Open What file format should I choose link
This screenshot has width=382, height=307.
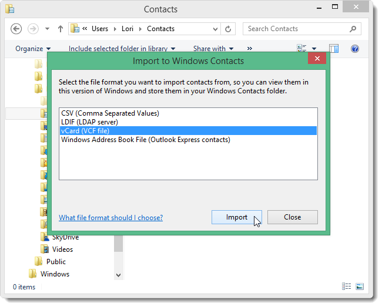tap(111, 217)
